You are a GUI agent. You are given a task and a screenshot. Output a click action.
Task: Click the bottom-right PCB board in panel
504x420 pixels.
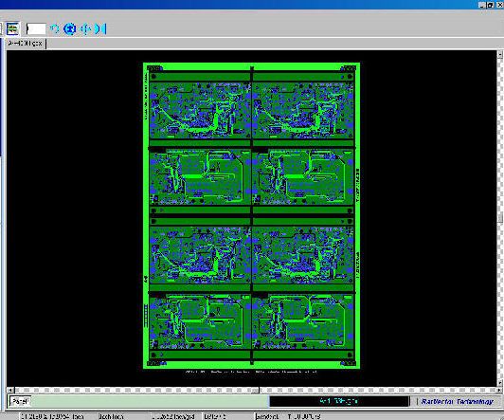click(303, 321)
